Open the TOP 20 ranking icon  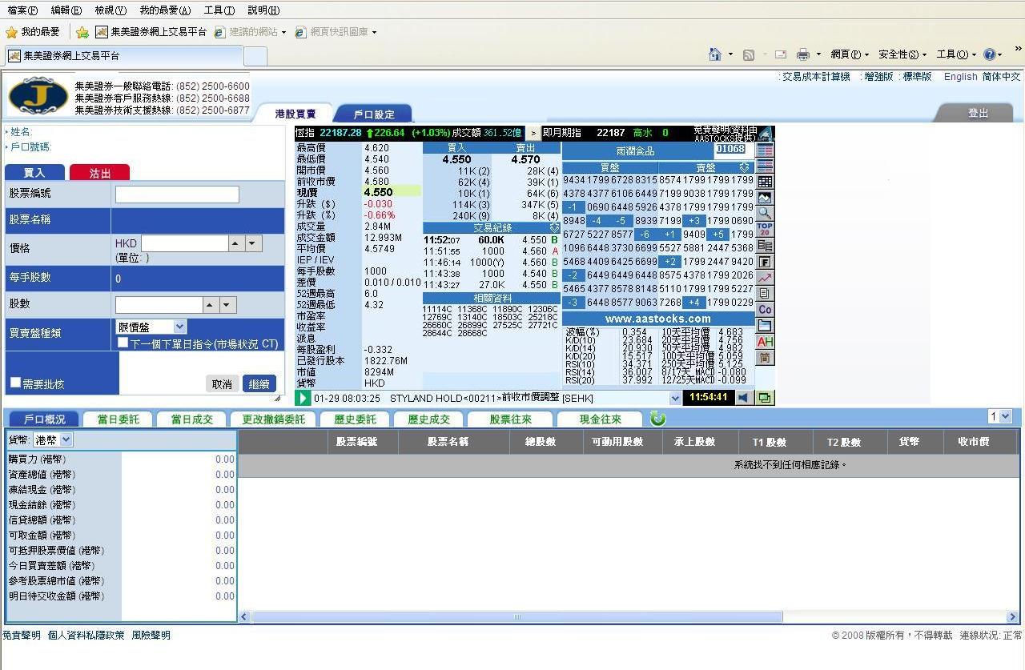[765, 230]
